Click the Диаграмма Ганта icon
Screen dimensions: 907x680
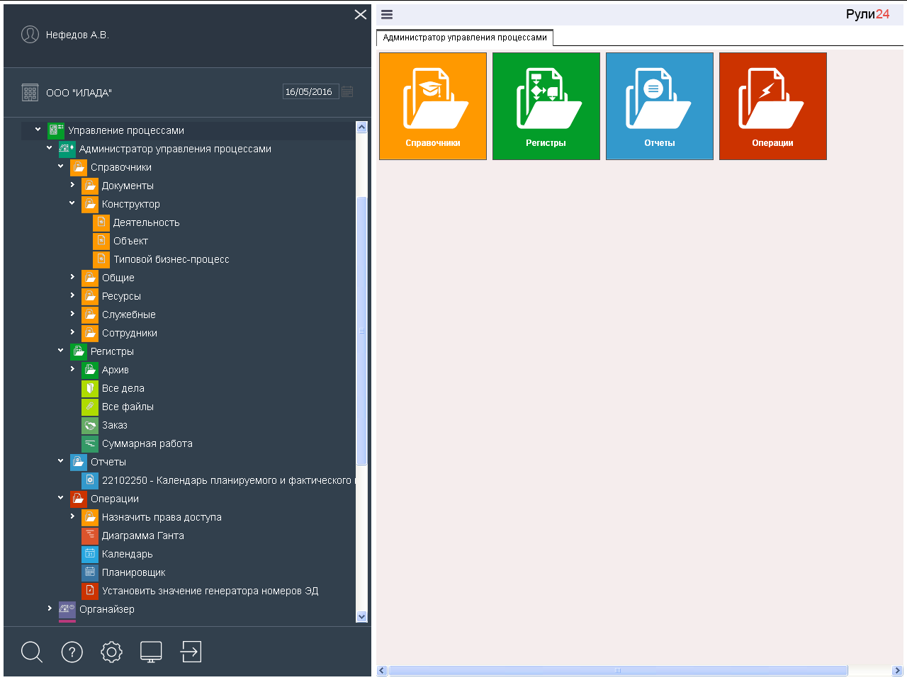coord(90,535)
